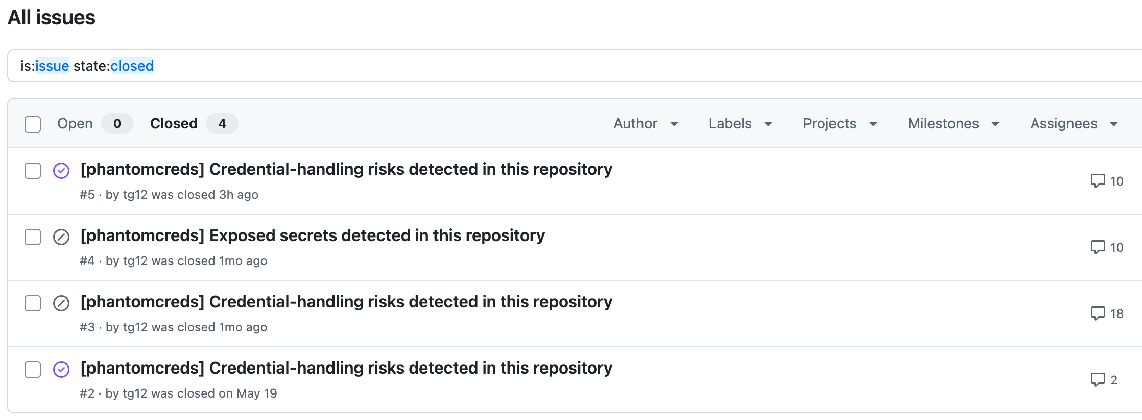Open comments icon showing 10 on issue #4
1142x420 pixels.
pos(1098,247)
